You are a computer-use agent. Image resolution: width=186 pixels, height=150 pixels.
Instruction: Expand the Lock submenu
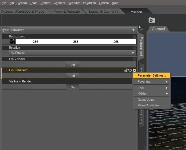152,88
